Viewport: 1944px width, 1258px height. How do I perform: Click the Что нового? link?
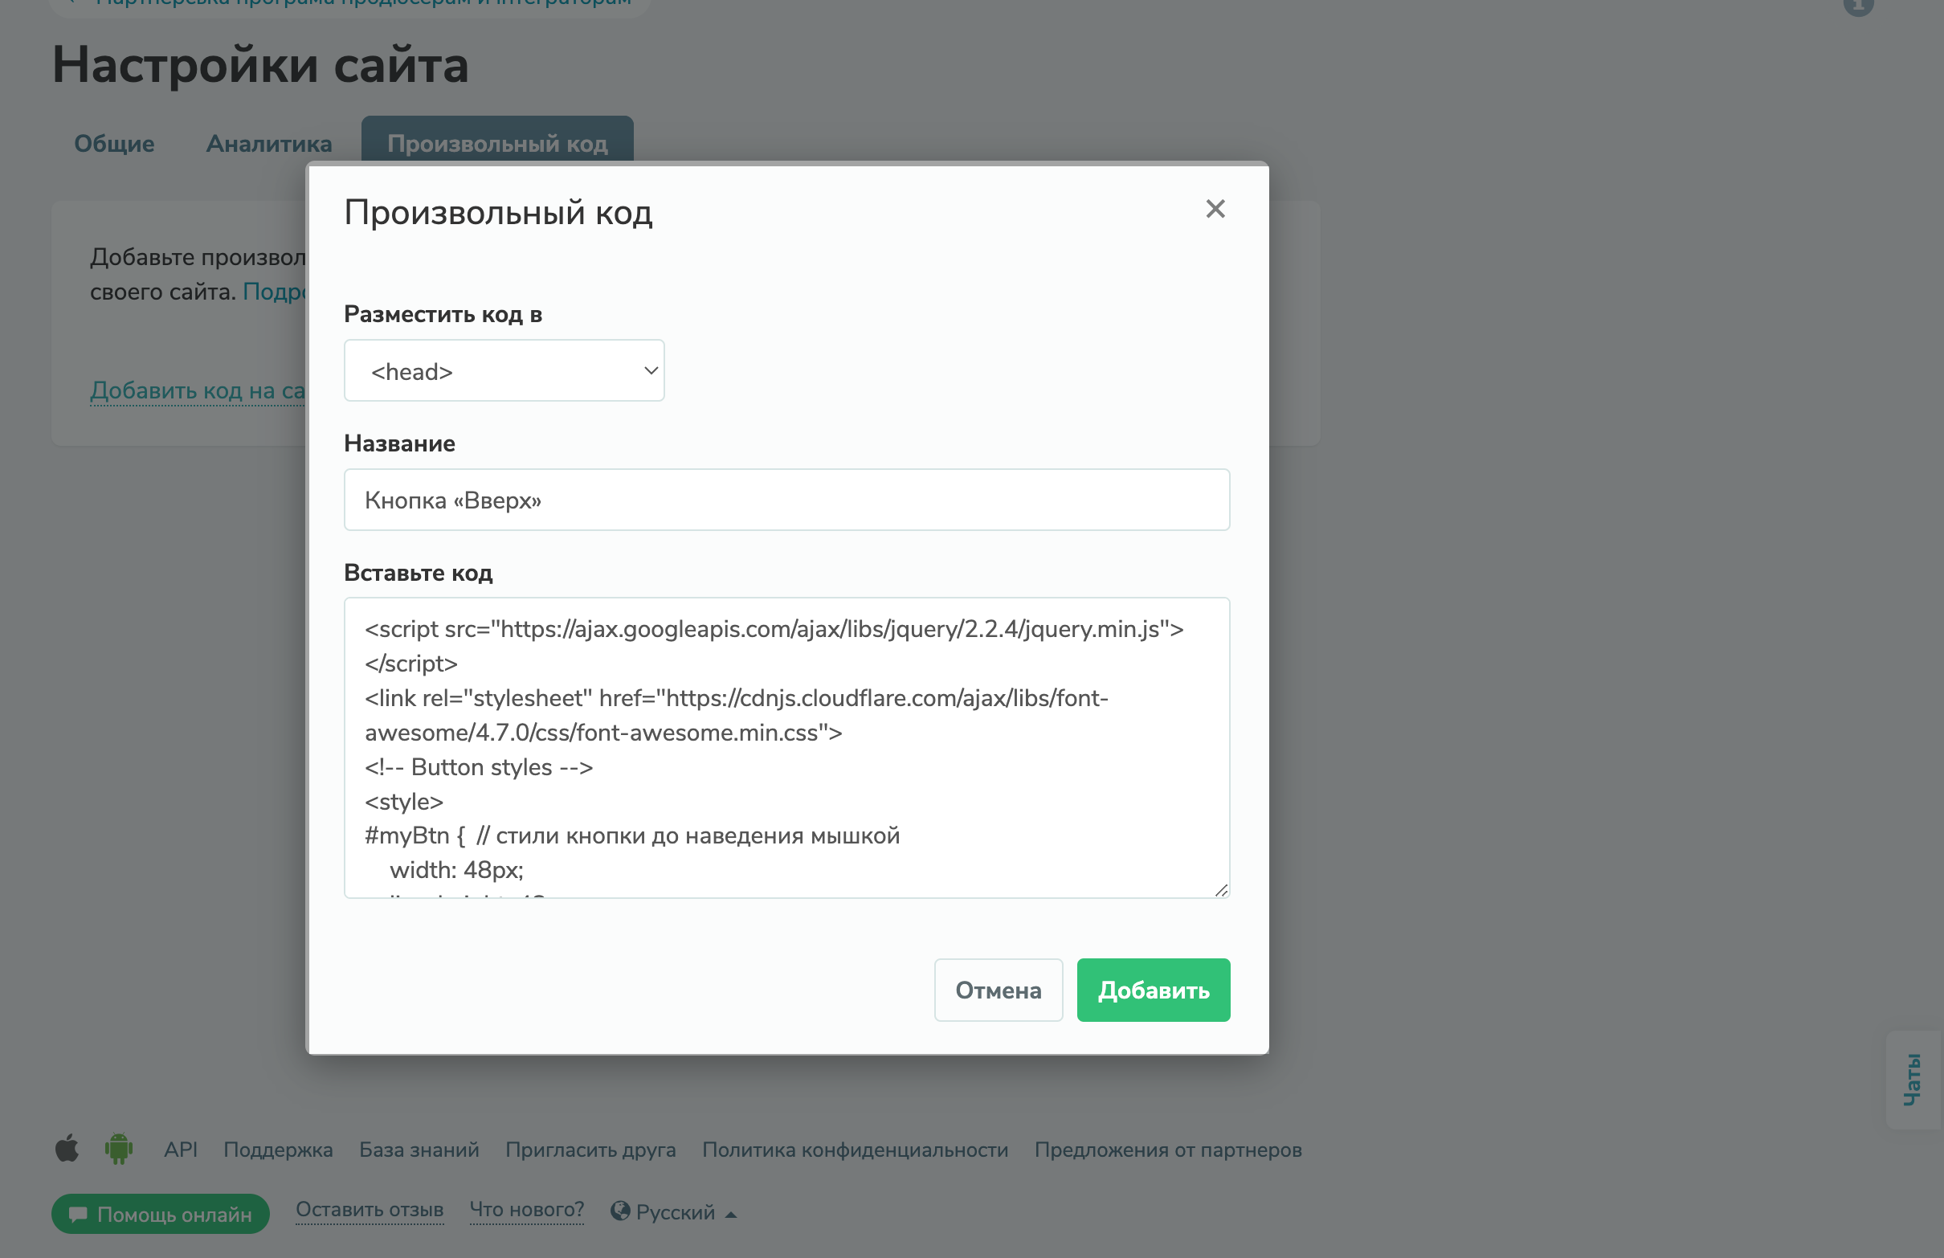(x=526, y=1210)
